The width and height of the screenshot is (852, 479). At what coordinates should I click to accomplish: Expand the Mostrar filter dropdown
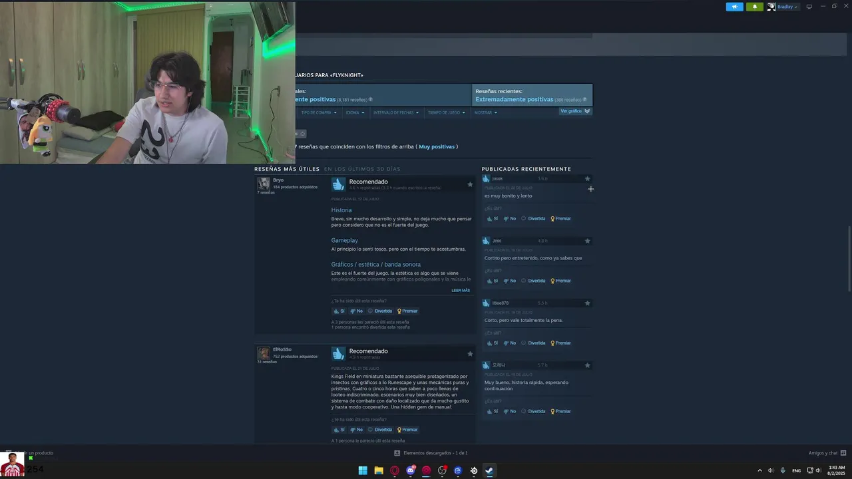[485, 112]
